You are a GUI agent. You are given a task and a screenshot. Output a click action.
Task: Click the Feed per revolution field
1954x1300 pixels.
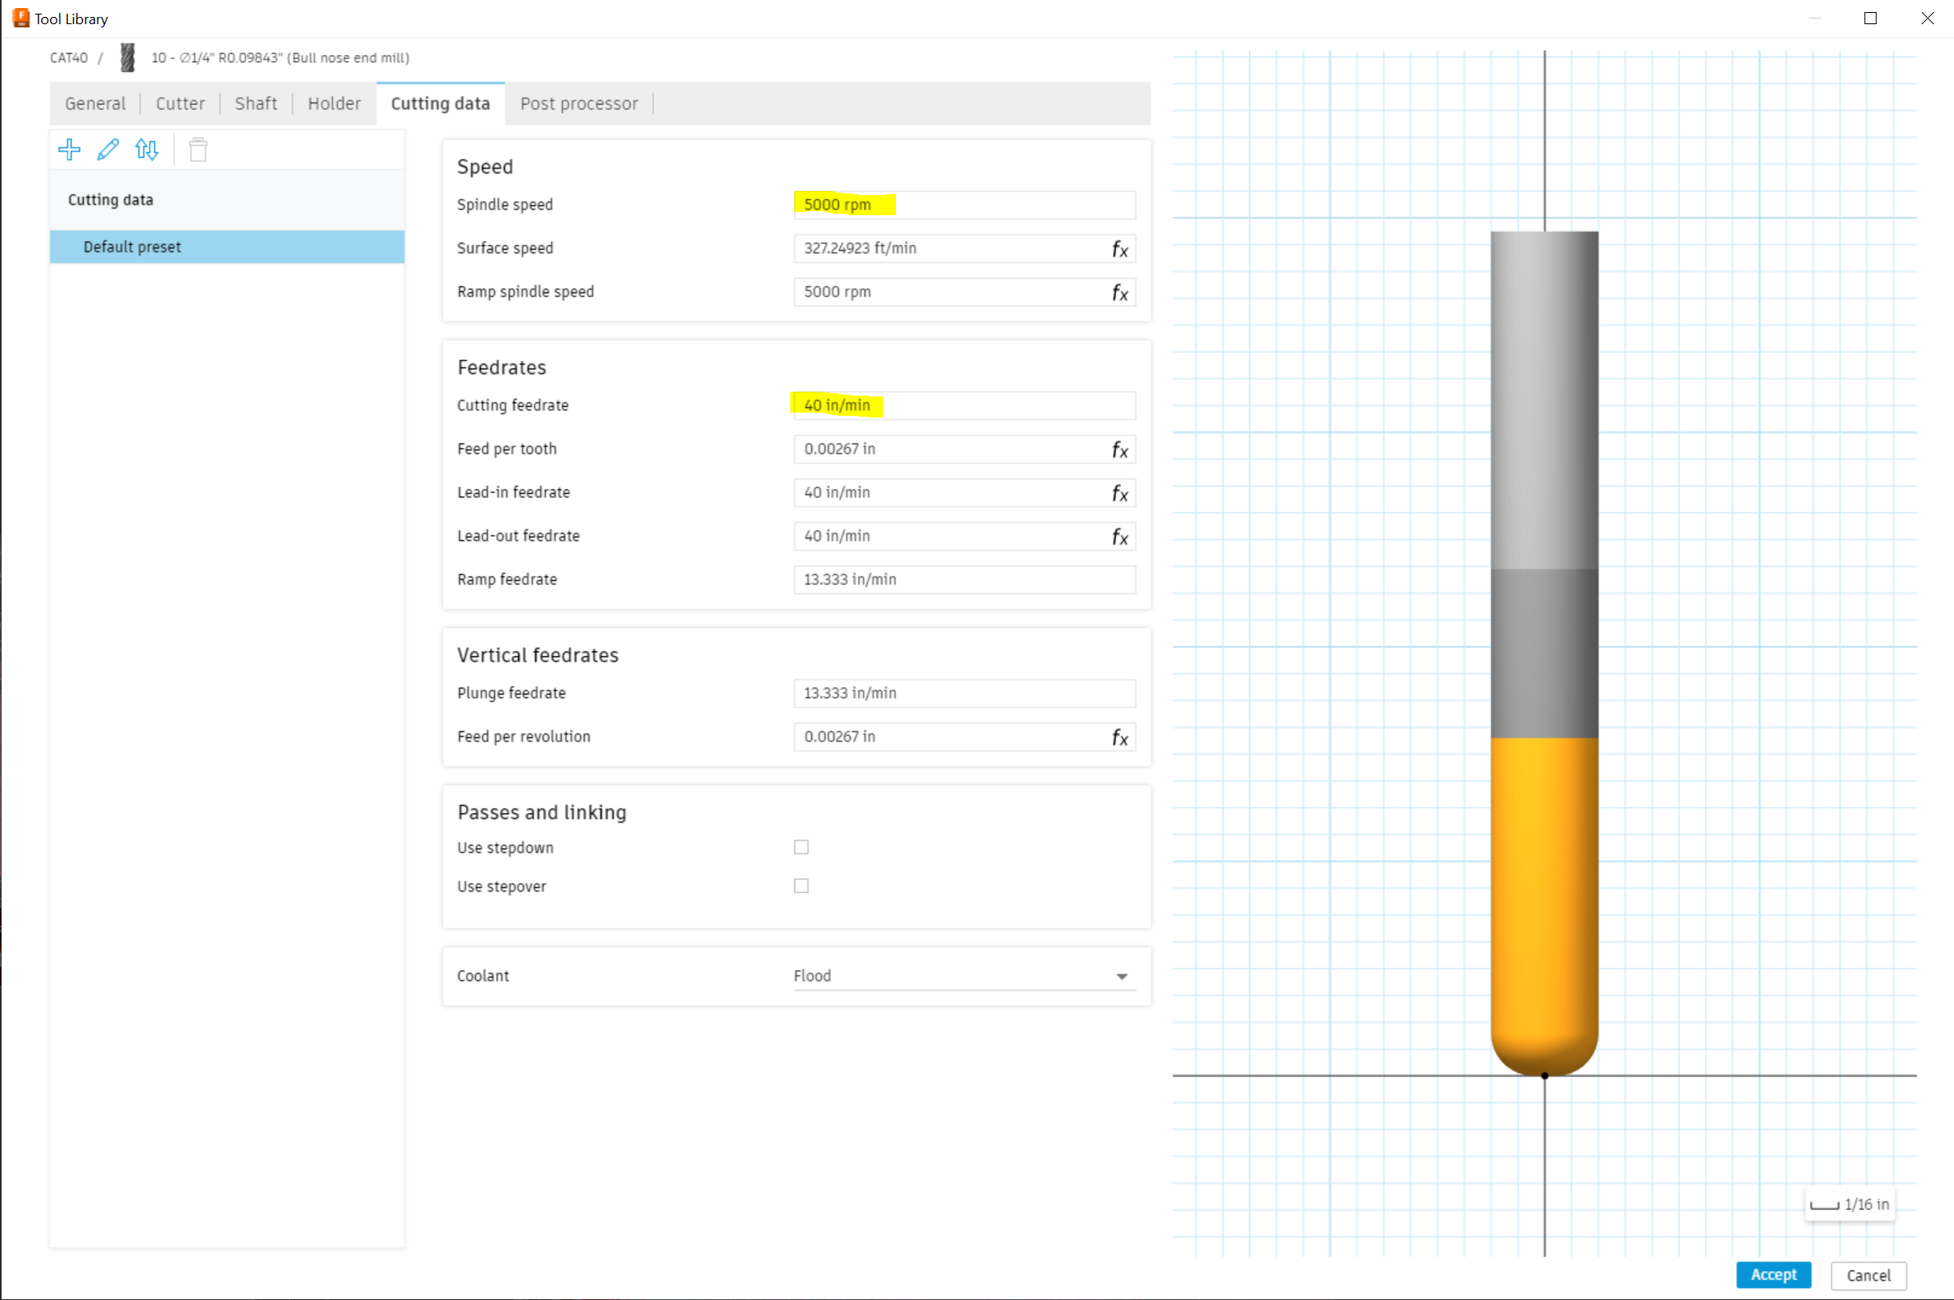(965, 737)
